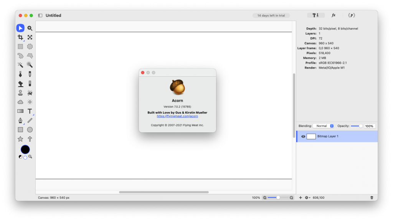This screenshot has height=221, width=393.
Task: Select the Crop tool
Action: tap(20, 37)
